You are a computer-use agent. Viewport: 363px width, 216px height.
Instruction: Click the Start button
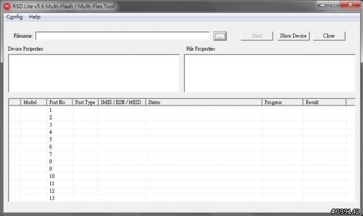pyautogui.click(x=257, y=36)
